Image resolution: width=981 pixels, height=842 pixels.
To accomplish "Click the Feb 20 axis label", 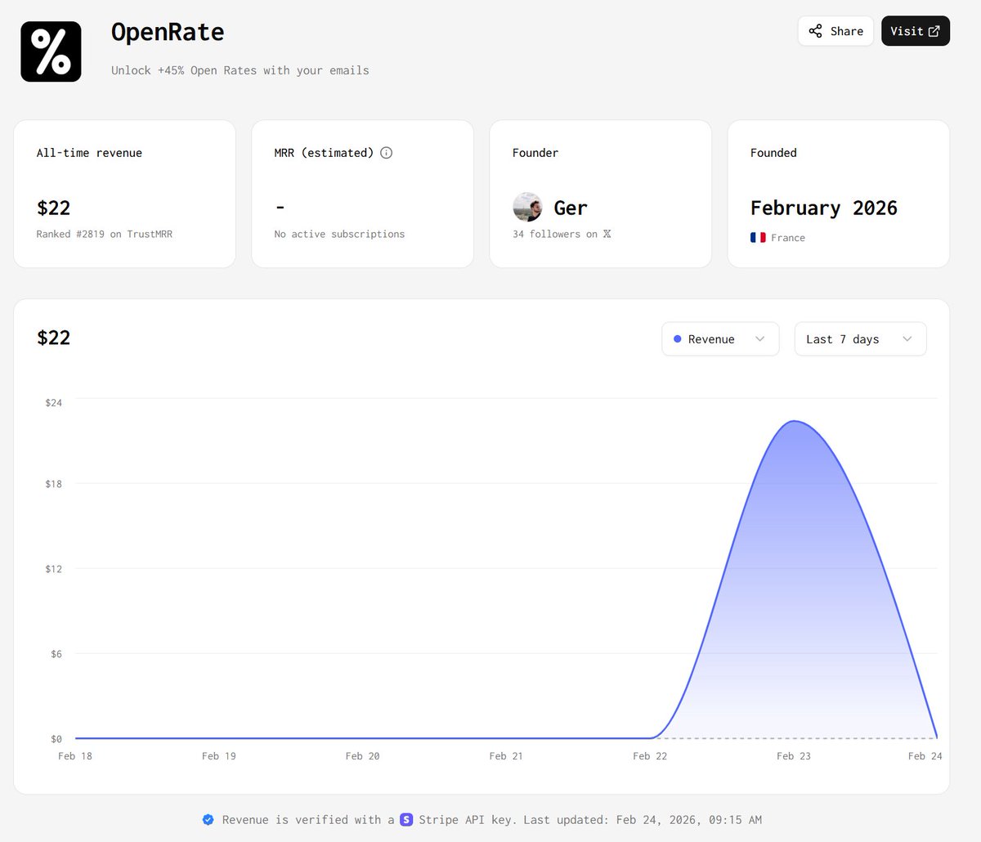I will pos(362,756).
